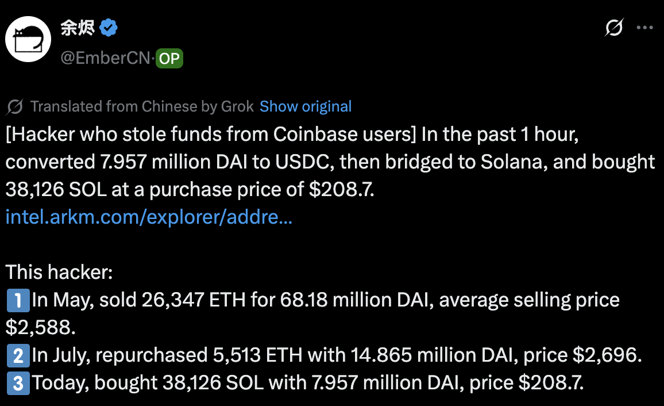Open the intel.arkm.com explorer link
This screenshot has width=664, height=406.
coord(149,217)
